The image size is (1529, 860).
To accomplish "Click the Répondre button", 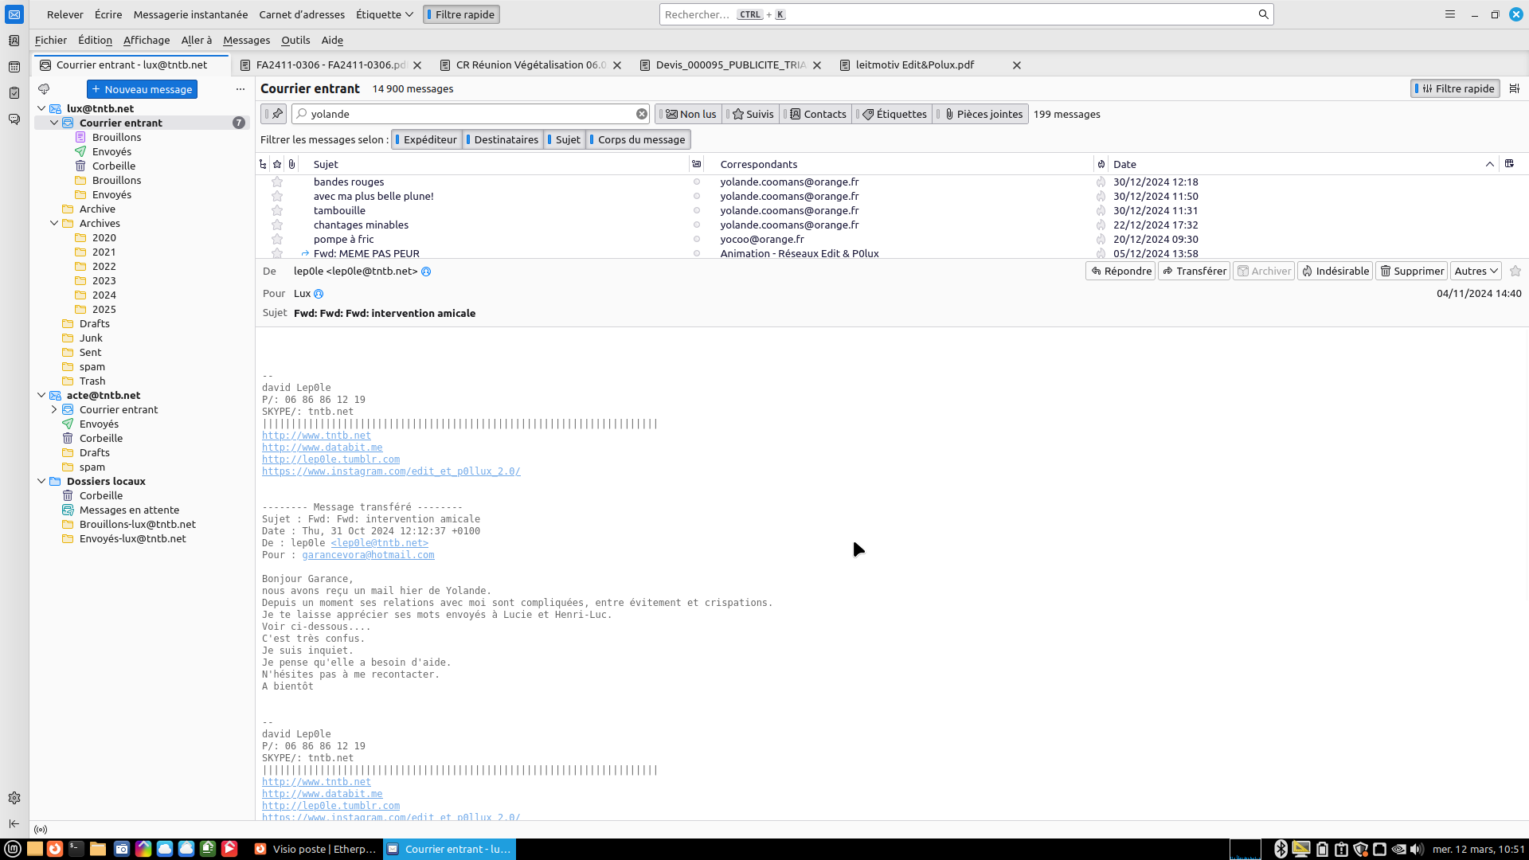I will [x=1120, y=271].
